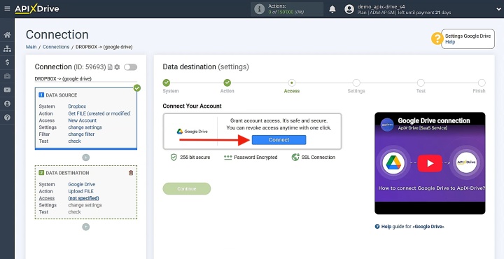504x259 pixels.
Task: Open the New Account access link
Action: 83,120
